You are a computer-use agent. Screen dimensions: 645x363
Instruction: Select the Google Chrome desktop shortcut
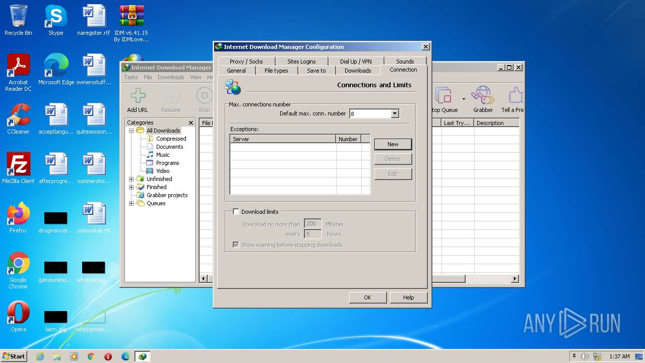[x=18, y=270]
